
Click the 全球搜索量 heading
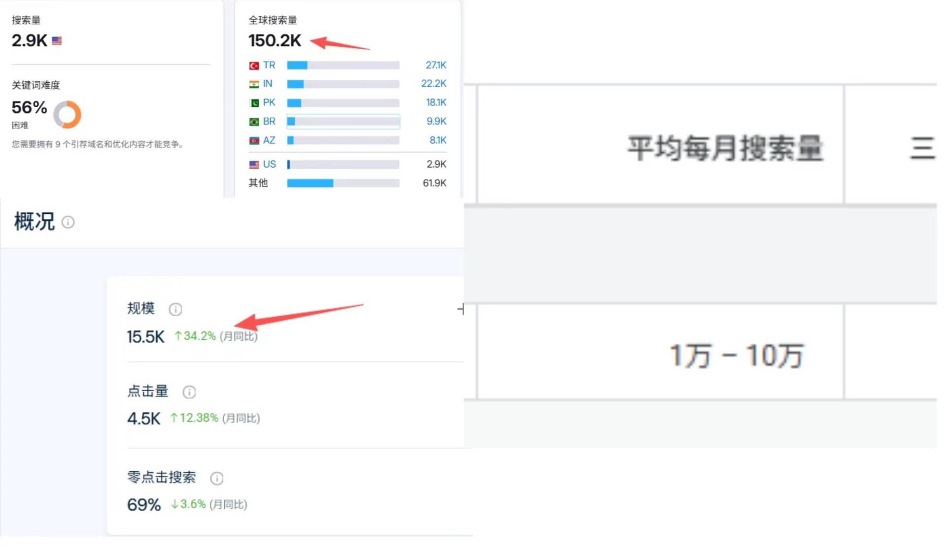pyautogui.click(x=272, y=20)
